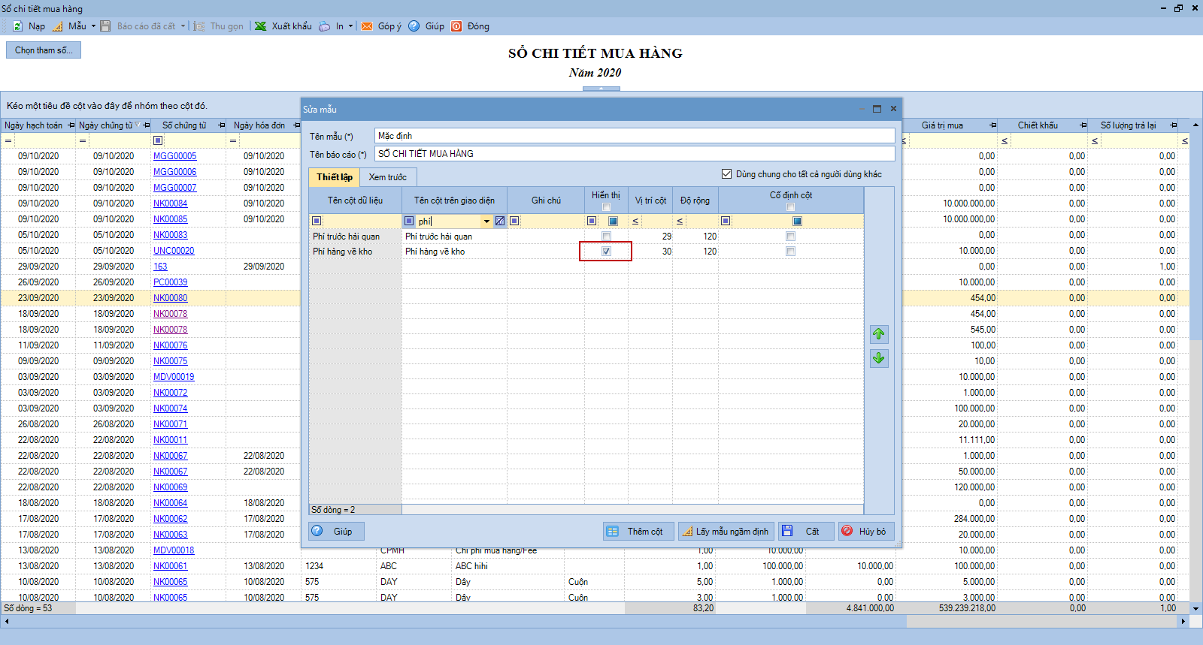This screenshot has height=645, width=1203.
Task: Open Báo cáo đã cất dropdown arrow
Action: [x=183, y=26]
